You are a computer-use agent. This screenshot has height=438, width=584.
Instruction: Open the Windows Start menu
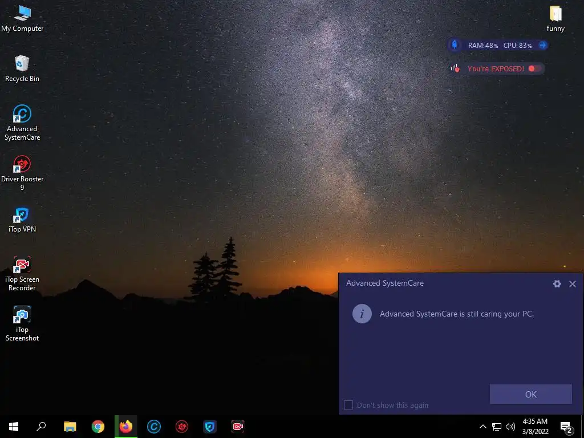click(x=14, y=427)
